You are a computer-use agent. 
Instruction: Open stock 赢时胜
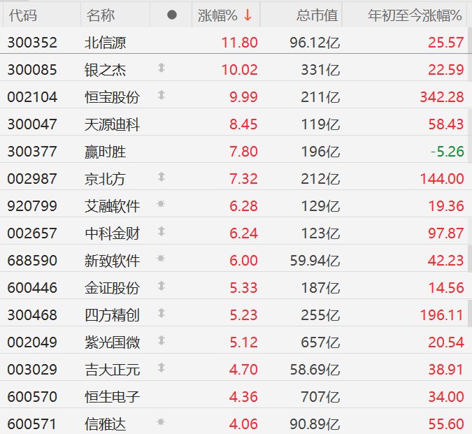105,152
